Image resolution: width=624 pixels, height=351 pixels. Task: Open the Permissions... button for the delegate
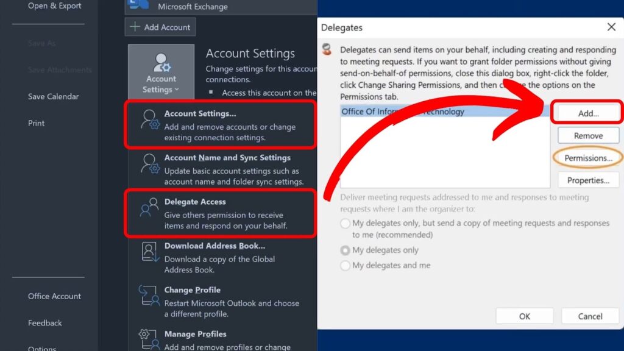point(588,158)
